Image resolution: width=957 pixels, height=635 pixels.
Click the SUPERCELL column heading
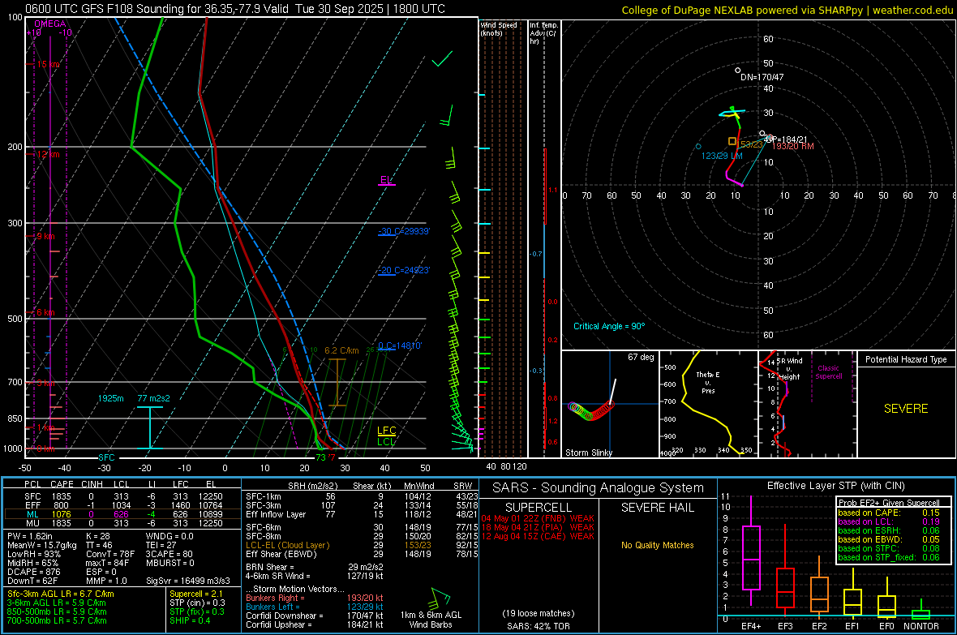click(x=539, y=508)
